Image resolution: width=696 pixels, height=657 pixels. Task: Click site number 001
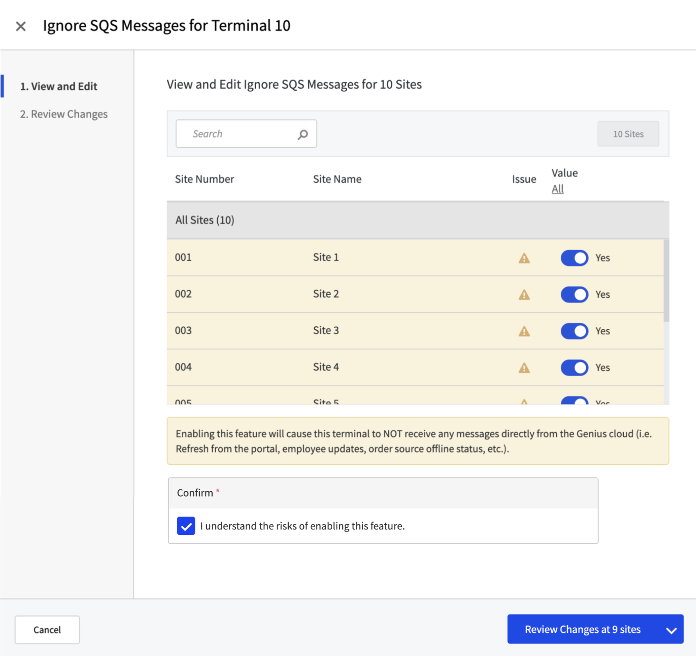[183, 257]
